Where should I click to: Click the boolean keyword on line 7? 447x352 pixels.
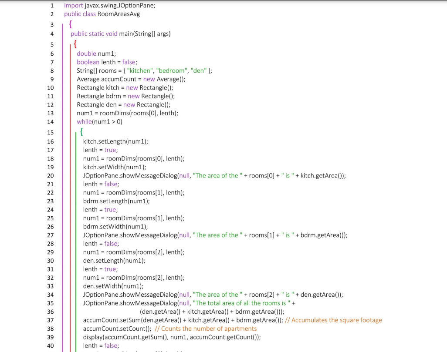(x=88, y=62)
